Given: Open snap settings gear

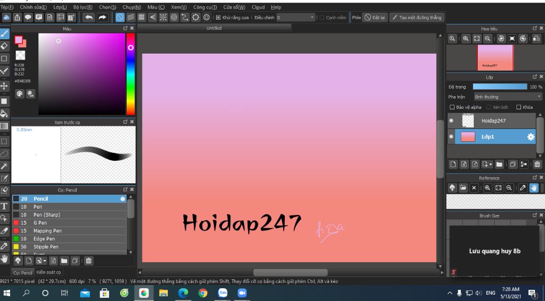Looking at the screenshot, I should pos(207,18).
